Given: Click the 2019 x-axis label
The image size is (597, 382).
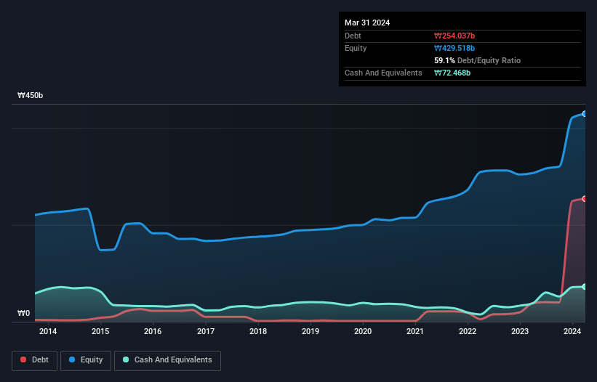Looking at the screenshot, I should click(310, 331).
